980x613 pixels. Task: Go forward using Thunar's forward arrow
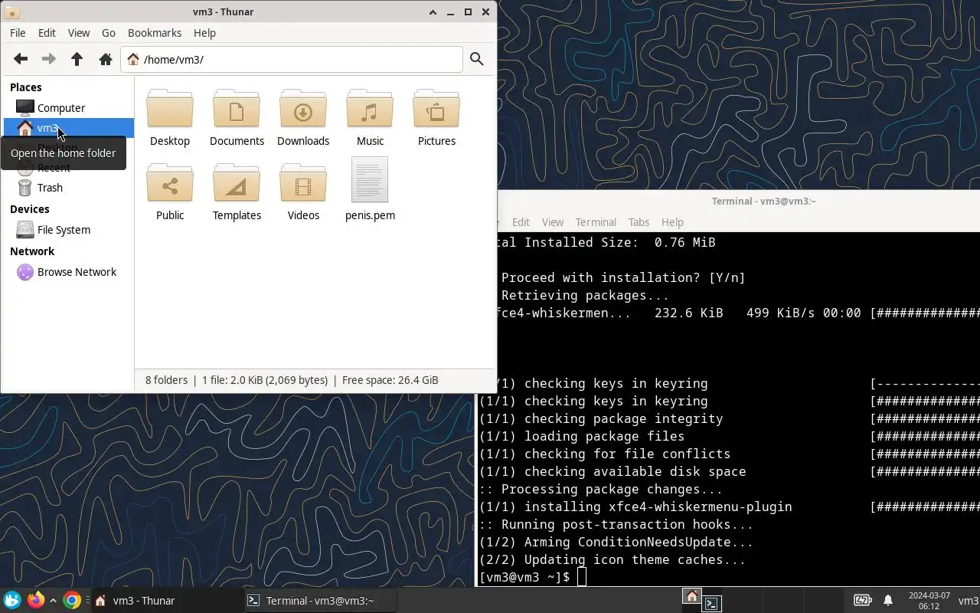pos(48,59)
